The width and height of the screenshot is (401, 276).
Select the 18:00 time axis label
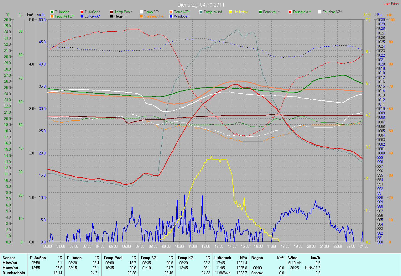click(284, 247)
